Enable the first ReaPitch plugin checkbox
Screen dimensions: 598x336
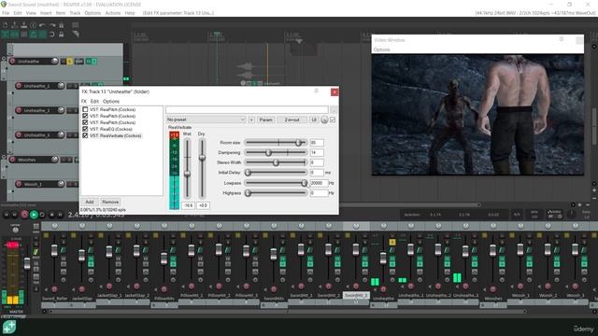85,109
